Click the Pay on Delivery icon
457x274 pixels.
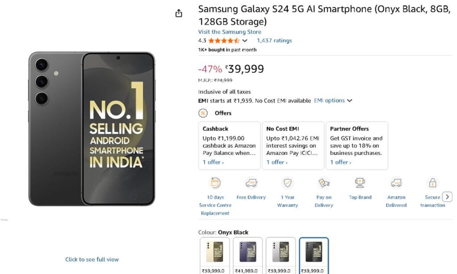coord(323,183)
